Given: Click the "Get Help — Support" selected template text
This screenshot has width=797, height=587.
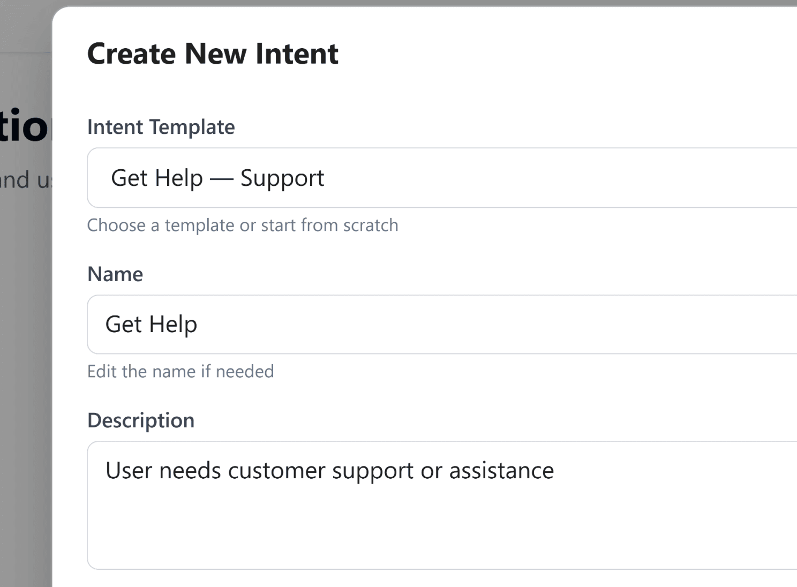Looking at the screenshot, I should (x=217, y=178).
